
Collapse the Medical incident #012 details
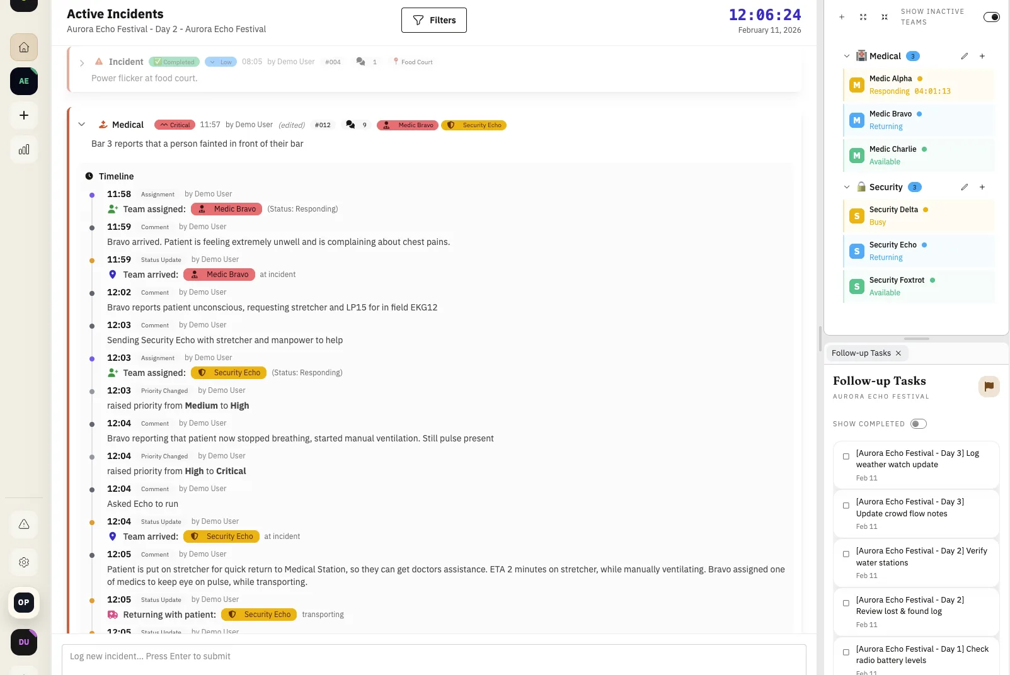[81, 124]
